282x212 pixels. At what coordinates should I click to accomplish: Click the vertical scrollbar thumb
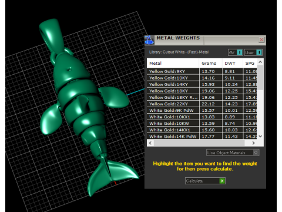pos(260,78)
